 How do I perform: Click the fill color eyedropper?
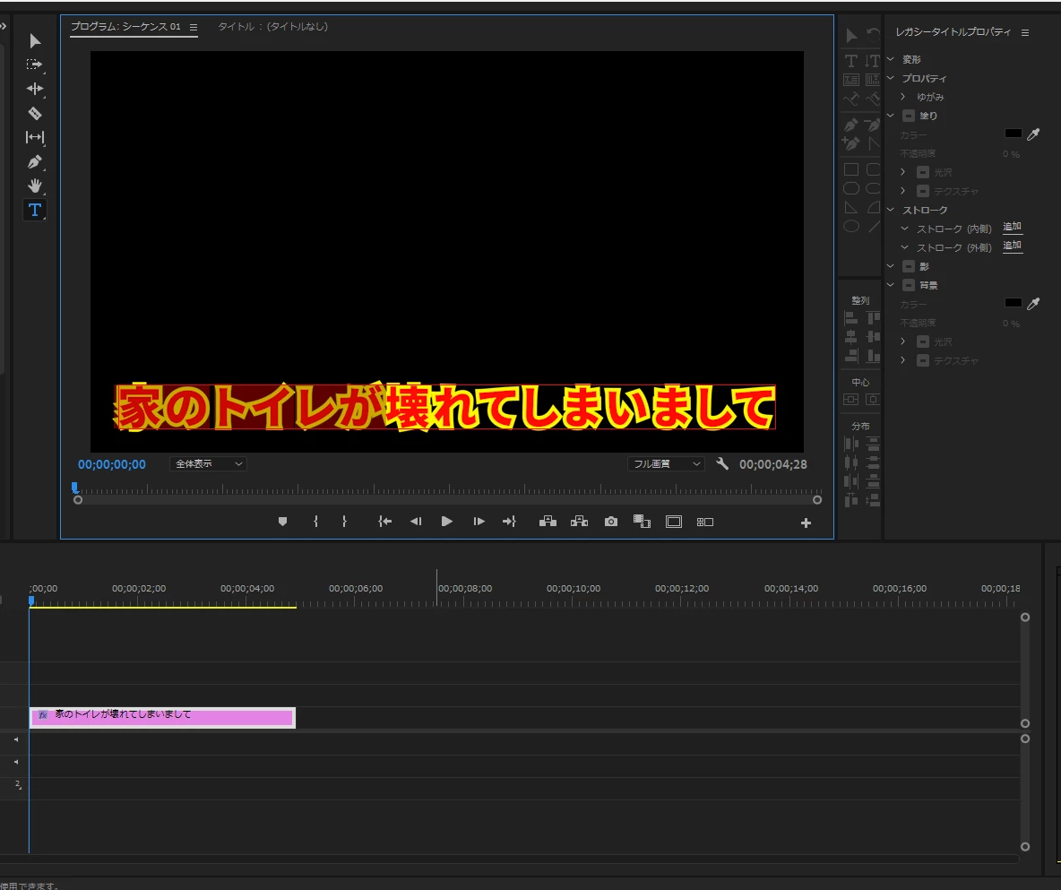pos(1033,134)
